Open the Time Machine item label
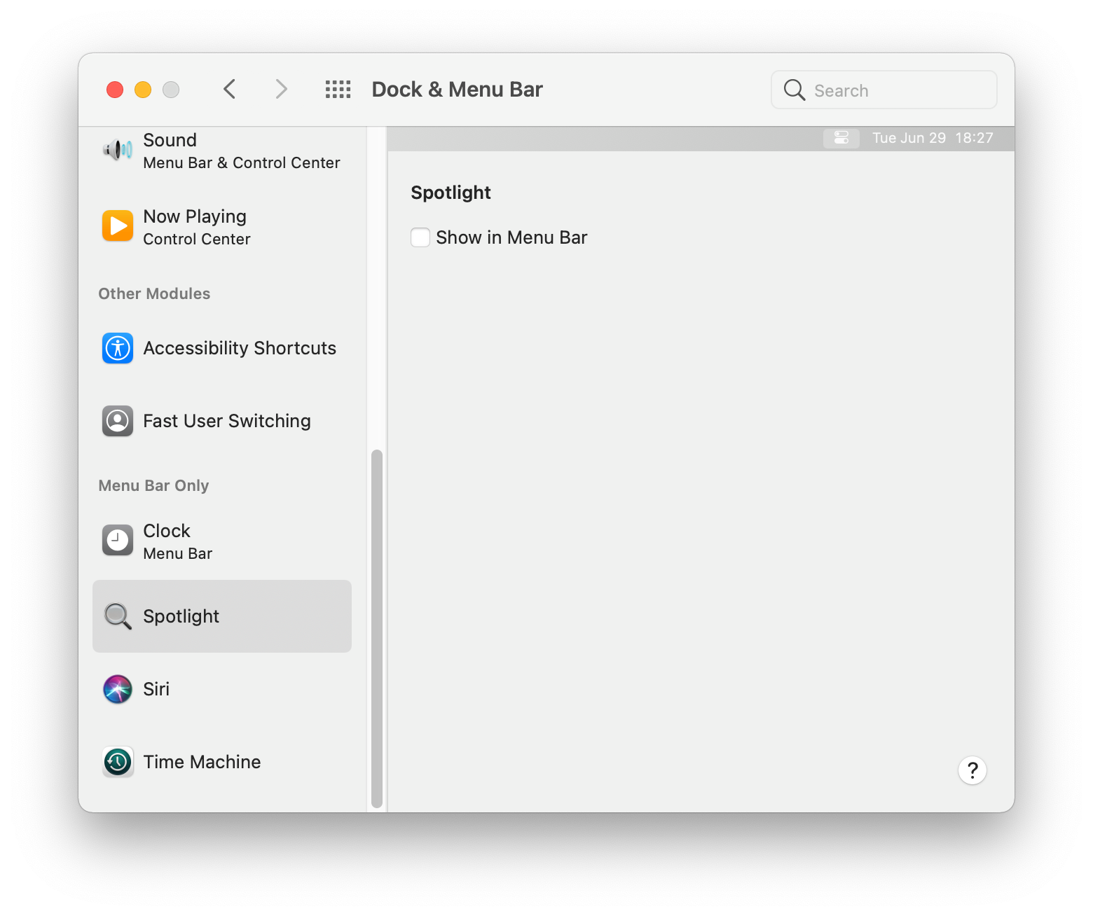The height and width of the screenshot is (916, 1093). 202,762
